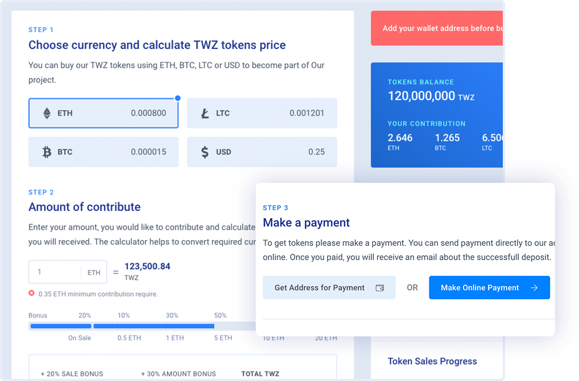Click the Ethereum diamond icon
Screen dimensions: 579x381
click(47, 113)
